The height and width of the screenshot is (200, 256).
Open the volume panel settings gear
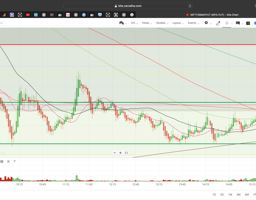click(2, 161)
